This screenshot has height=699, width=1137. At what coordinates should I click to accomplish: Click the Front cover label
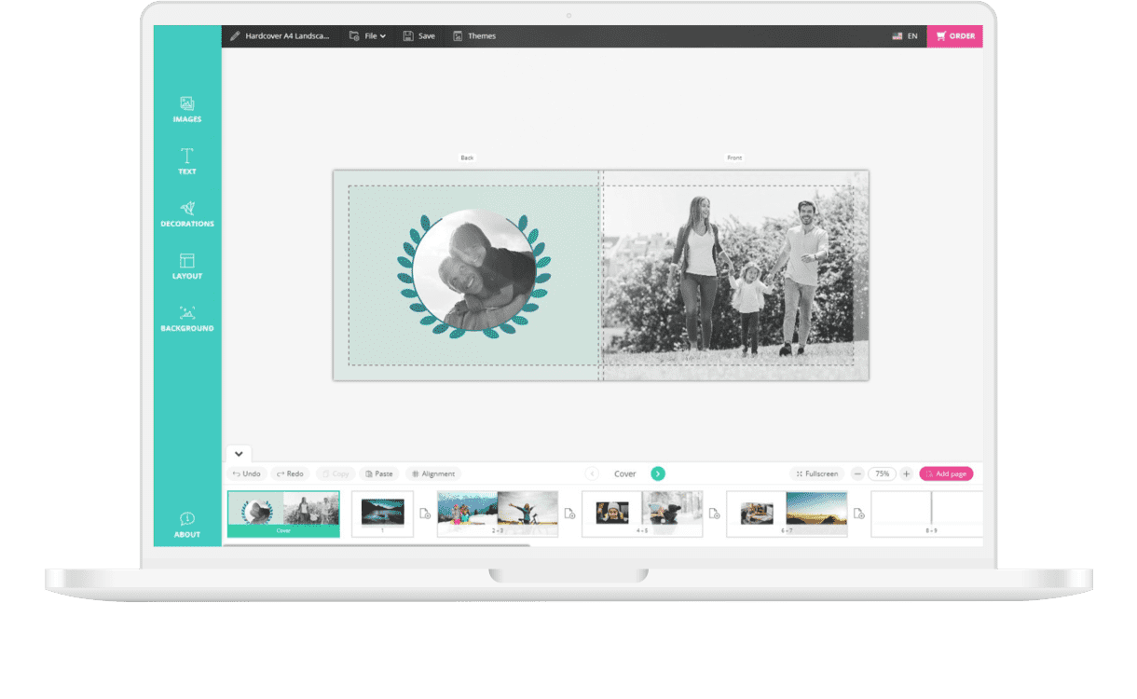click(x=734, y=158)
